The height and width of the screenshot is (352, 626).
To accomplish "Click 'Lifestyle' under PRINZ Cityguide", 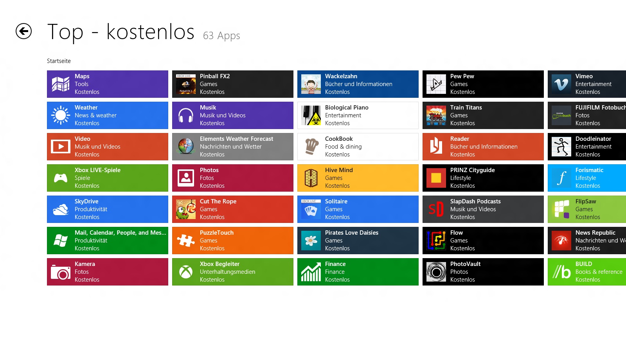I will pos(461,178).
